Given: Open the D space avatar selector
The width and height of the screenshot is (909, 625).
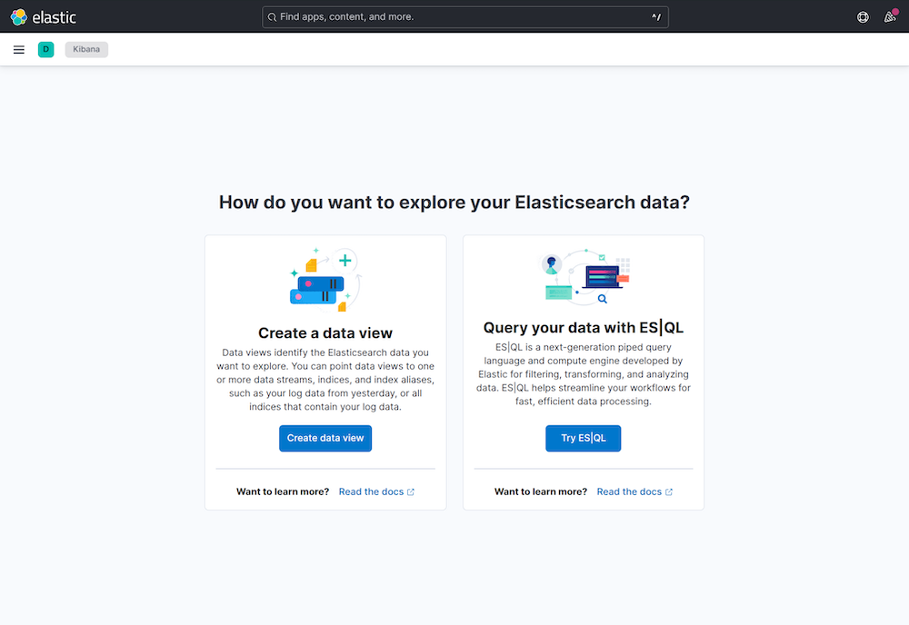Looking at the screenshot, I should [x=45, y=50].
